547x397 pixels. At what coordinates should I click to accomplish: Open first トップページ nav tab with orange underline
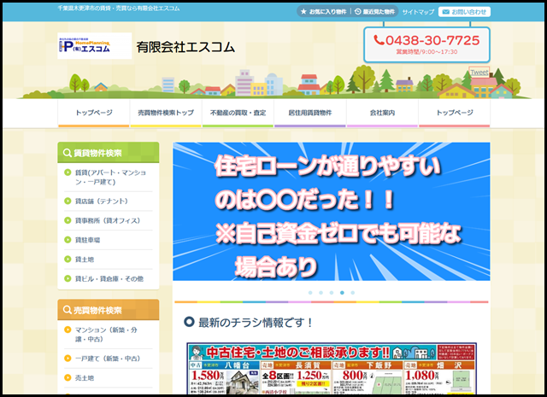click(94, 113)
